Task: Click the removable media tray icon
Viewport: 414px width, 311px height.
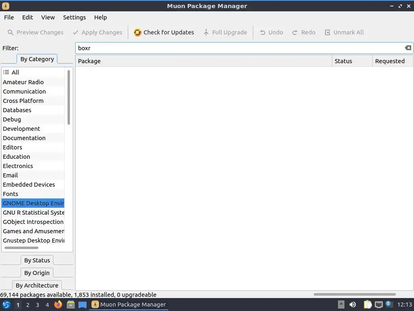Action: click(341, 305)
